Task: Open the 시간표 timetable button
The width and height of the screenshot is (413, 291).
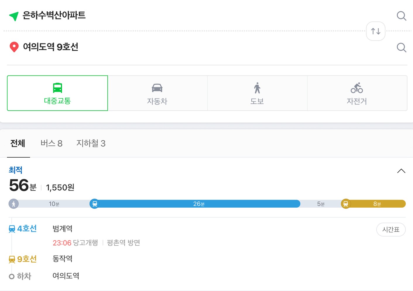Action: (x=391, y=230)
